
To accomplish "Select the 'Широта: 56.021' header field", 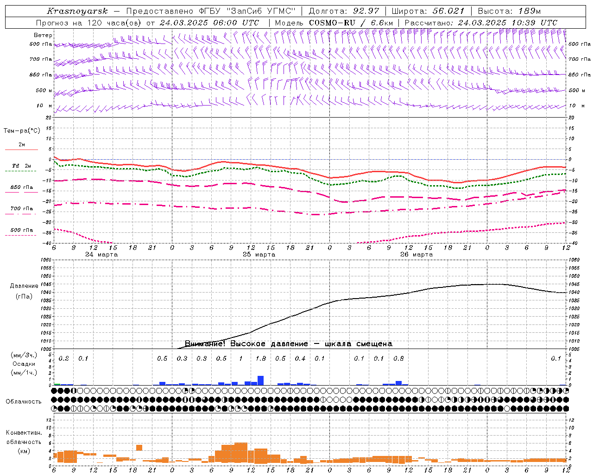I will pyautogui.click(x=428, y=11).
